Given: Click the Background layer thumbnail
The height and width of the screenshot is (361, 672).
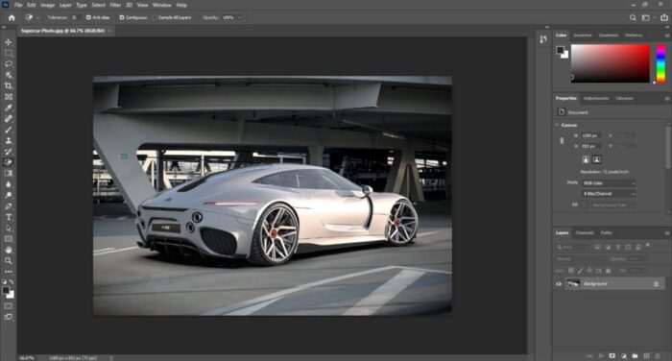Looking at the screenshot, I should tap(573, 283).
